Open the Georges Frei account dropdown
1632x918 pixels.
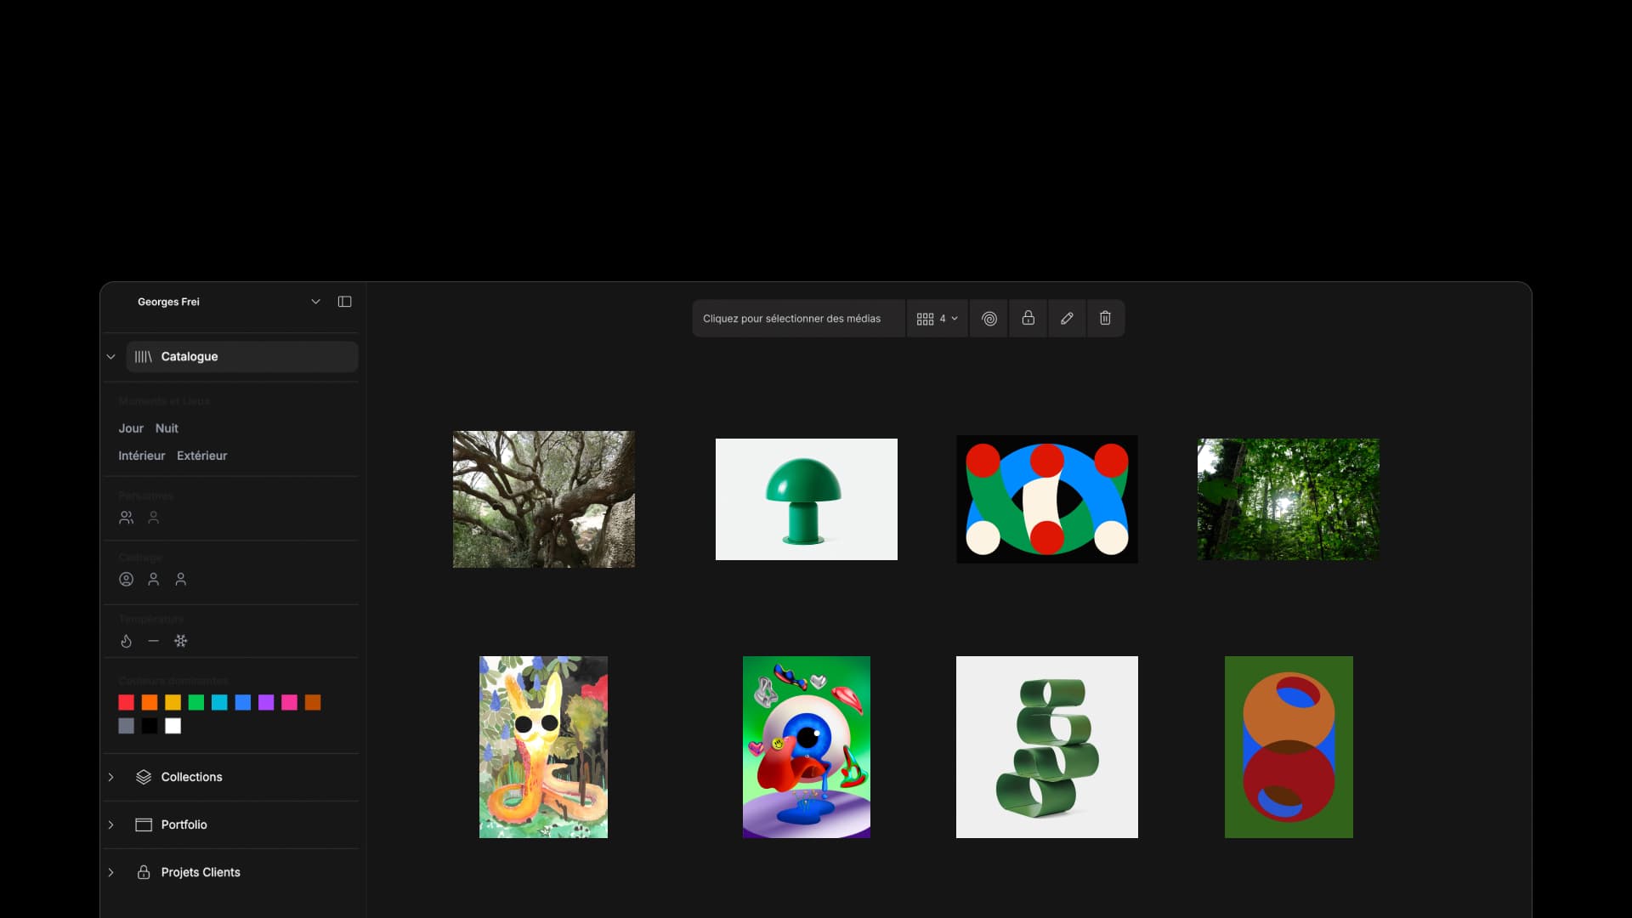(315, 302)
